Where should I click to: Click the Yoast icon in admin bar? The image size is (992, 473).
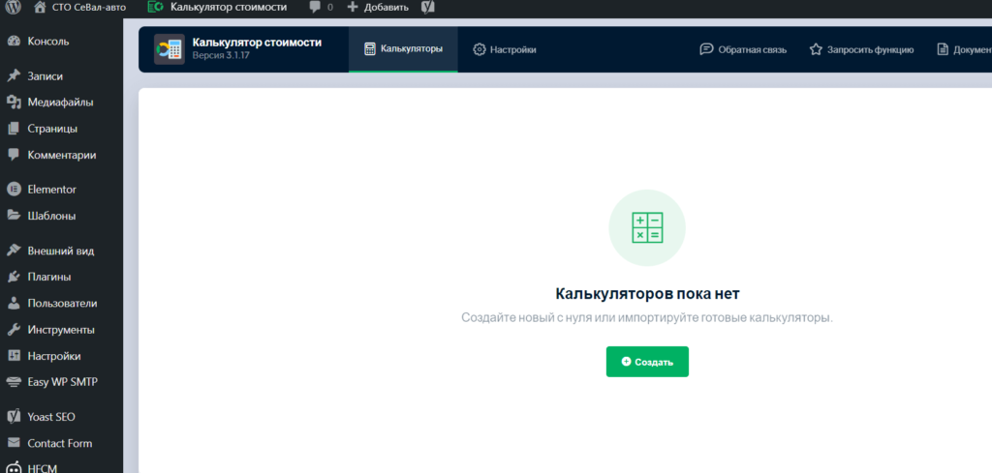[x=427, y=8]
